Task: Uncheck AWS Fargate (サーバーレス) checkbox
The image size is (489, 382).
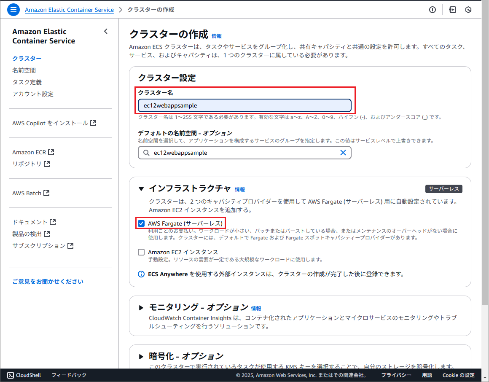Action: 141,223
